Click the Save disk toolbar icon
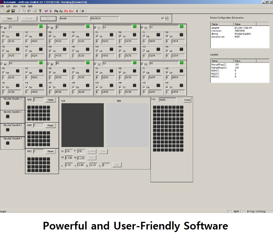Viewport: 273px width, 244px height. pyautogui.click(x=13, y=11)
